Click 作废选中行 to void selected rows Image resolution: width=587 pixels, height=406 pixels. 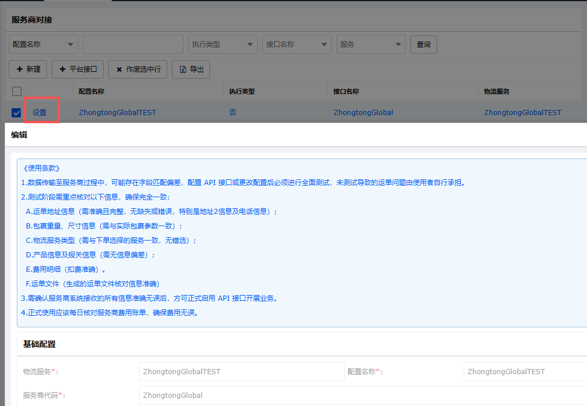138,69
